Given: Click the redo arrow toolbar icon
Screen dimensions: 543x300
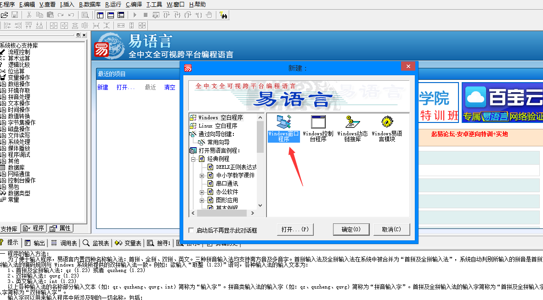Looking at the screenshot, I should point(61,15).
